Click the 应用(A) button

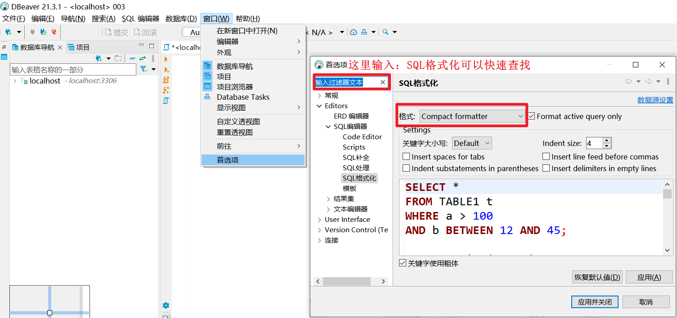point(649,277)
